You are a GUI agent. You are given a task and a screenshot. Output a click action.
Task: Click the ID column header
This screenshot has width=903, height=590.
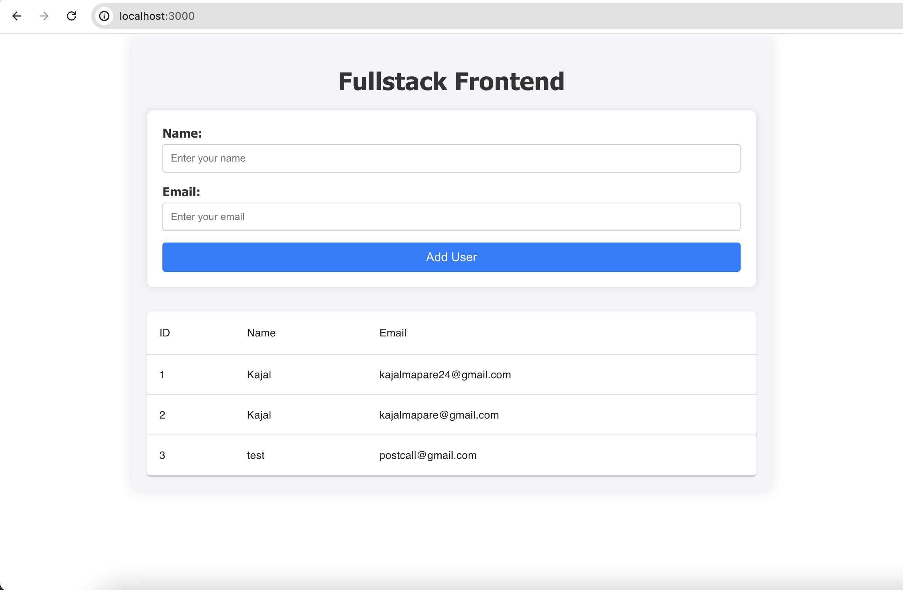click(164, 333)
